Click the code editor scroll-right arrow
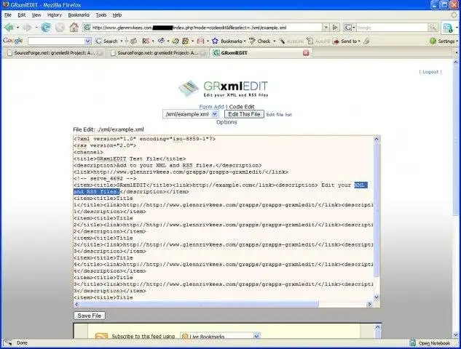This screenshot has height=349, width=461. (369, 305)
